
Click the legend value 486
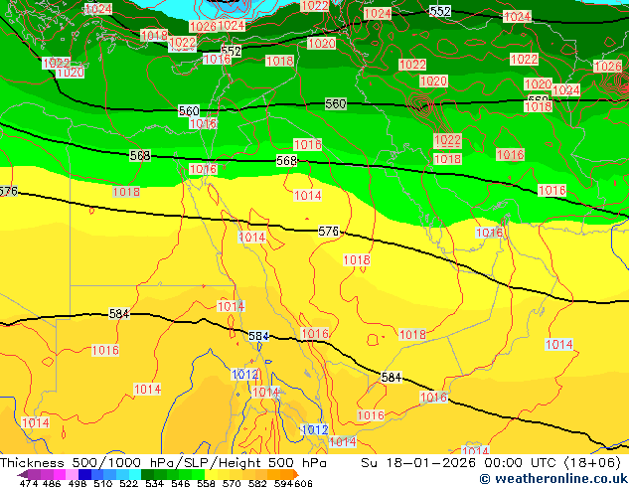52,483
